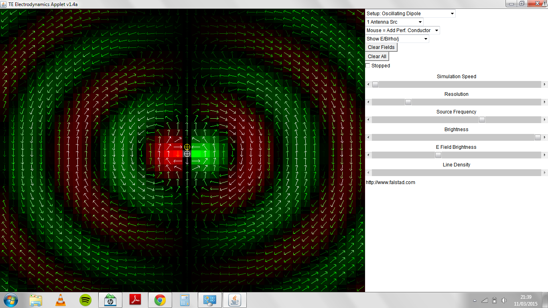Open Google Chrome from the taskbar
548x308 pixels.
point(160,300)
